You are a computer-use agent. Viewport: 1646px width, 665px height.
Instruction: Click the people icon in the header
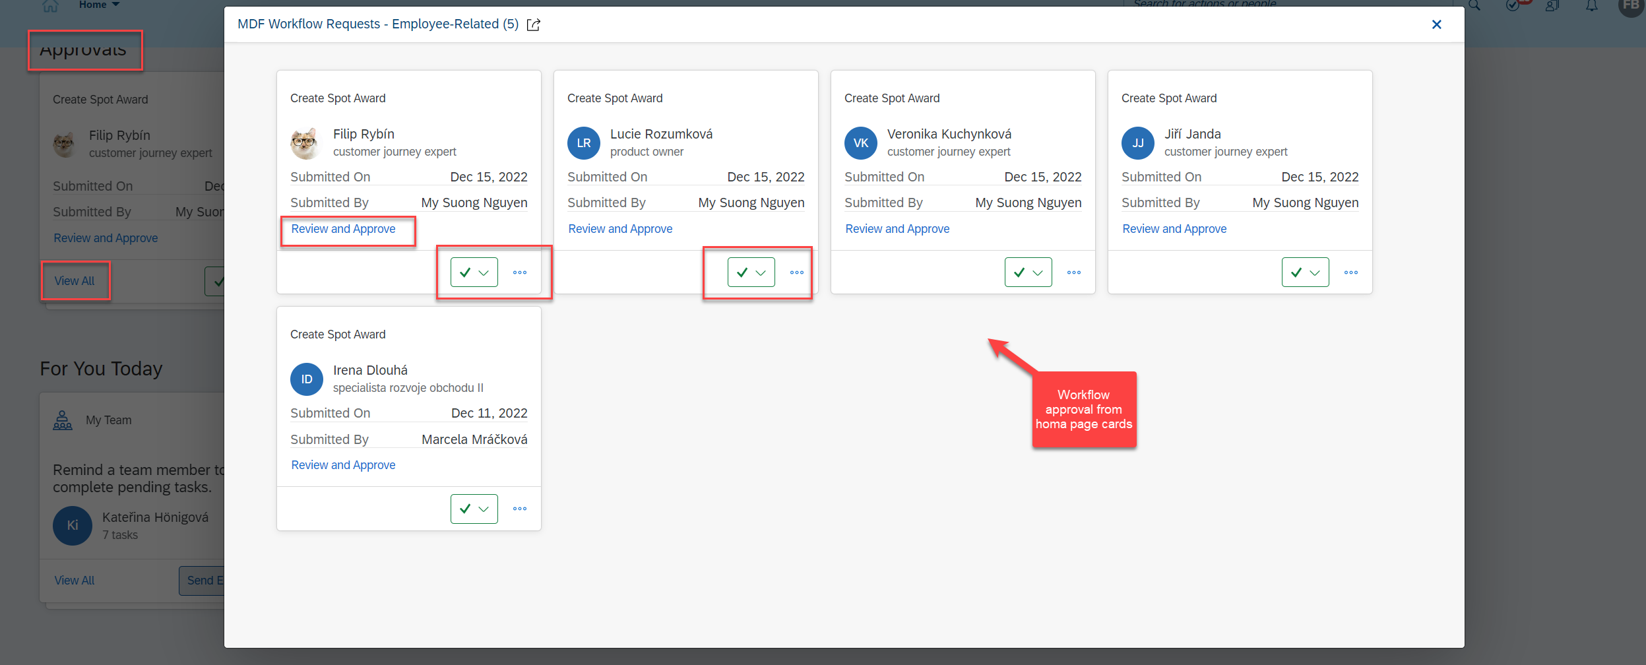pyautogui.click(x=1552, y=5)
